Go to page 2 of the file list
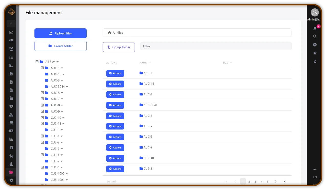The image size is (326, 190). pos(249,182)
